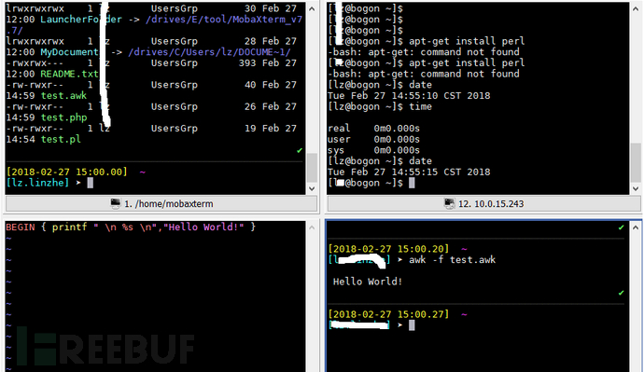Click the user 0m0.000s line
This screenshot has width=644, height=372.
(373, 140)
